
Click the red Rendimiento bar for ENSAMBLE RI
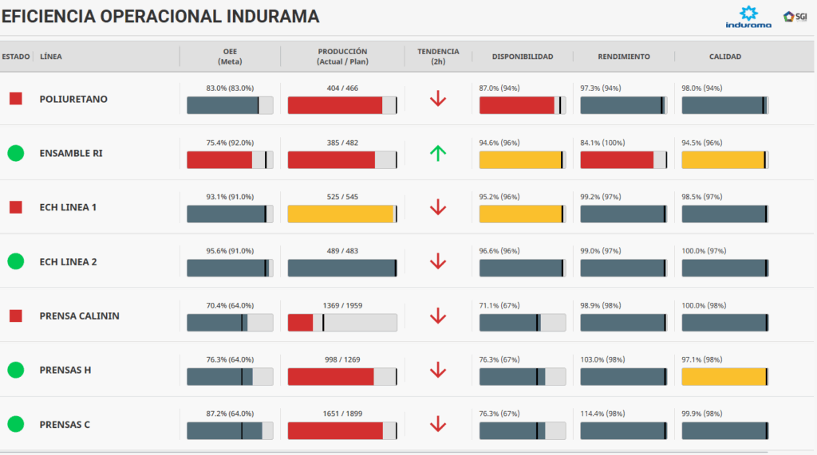(617, 160)
